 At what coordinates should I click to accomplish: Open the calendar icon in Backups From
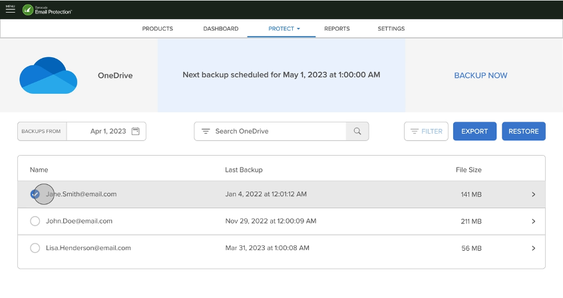coord(136,132)
